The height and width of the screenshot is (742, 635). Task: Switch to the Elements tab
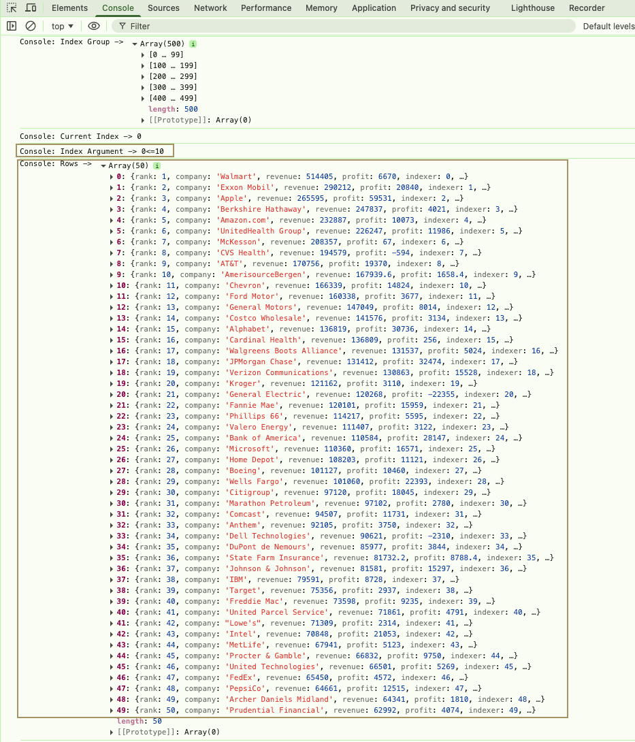(69, 7)
